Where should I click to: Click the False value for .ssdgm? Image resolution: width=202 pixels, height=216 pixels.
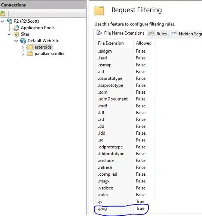click(141, 51)
